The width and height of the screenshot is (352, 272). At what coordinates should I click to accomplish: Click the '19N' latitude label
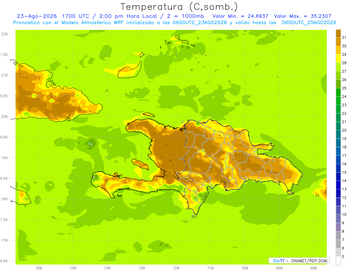click(x=5, y=158)
